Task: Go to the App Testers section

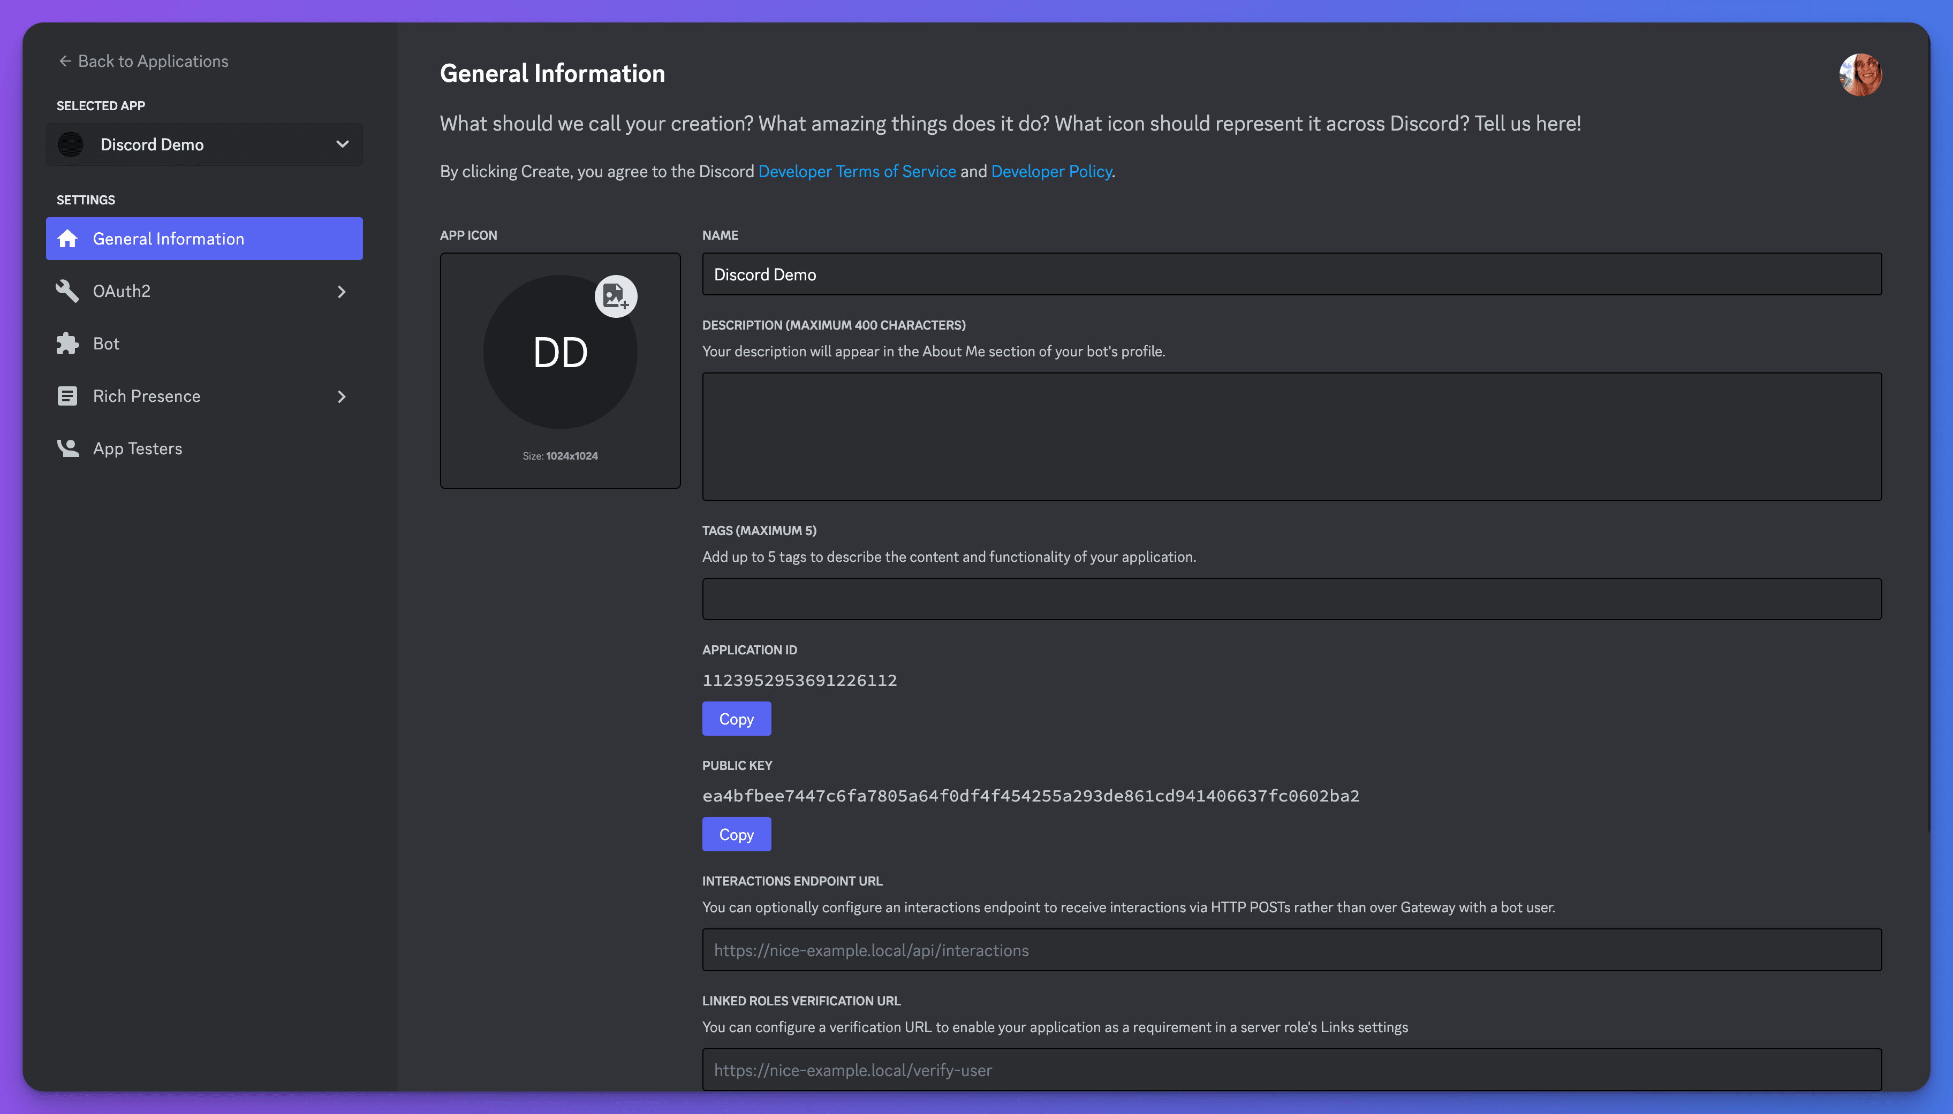Action: pos(205,448)
